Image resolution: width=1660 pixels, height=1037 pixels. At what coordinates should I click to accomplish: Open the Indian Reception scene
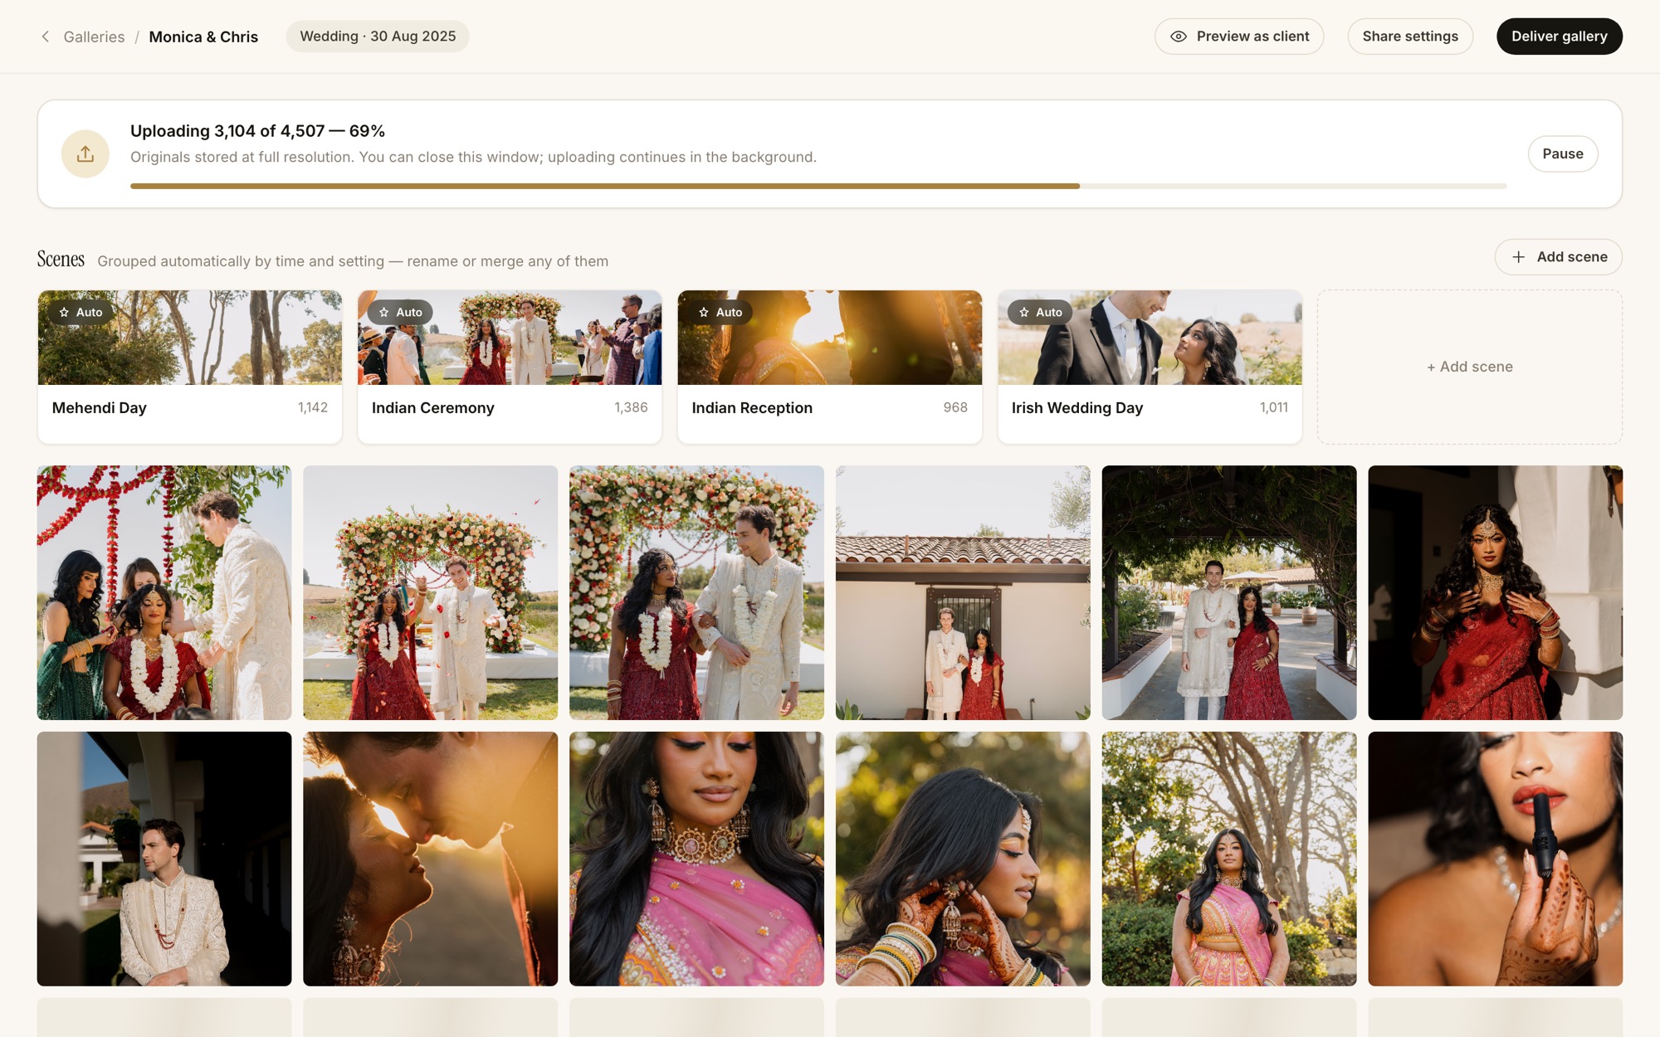(829, 367)
